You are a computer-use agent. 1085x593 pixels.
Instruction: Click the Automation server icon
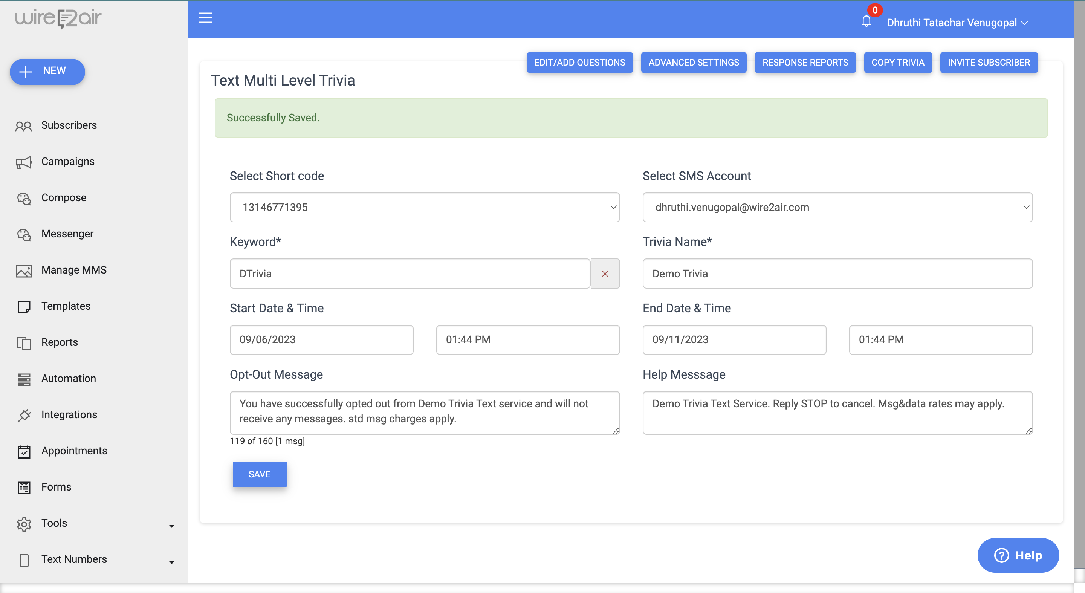(x=24, y=379)
